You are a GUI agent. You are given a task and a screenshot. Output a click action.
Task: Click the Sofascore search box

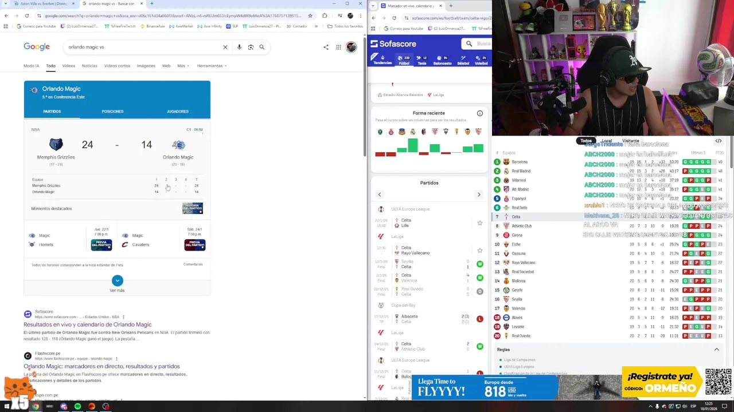[478, 43]
